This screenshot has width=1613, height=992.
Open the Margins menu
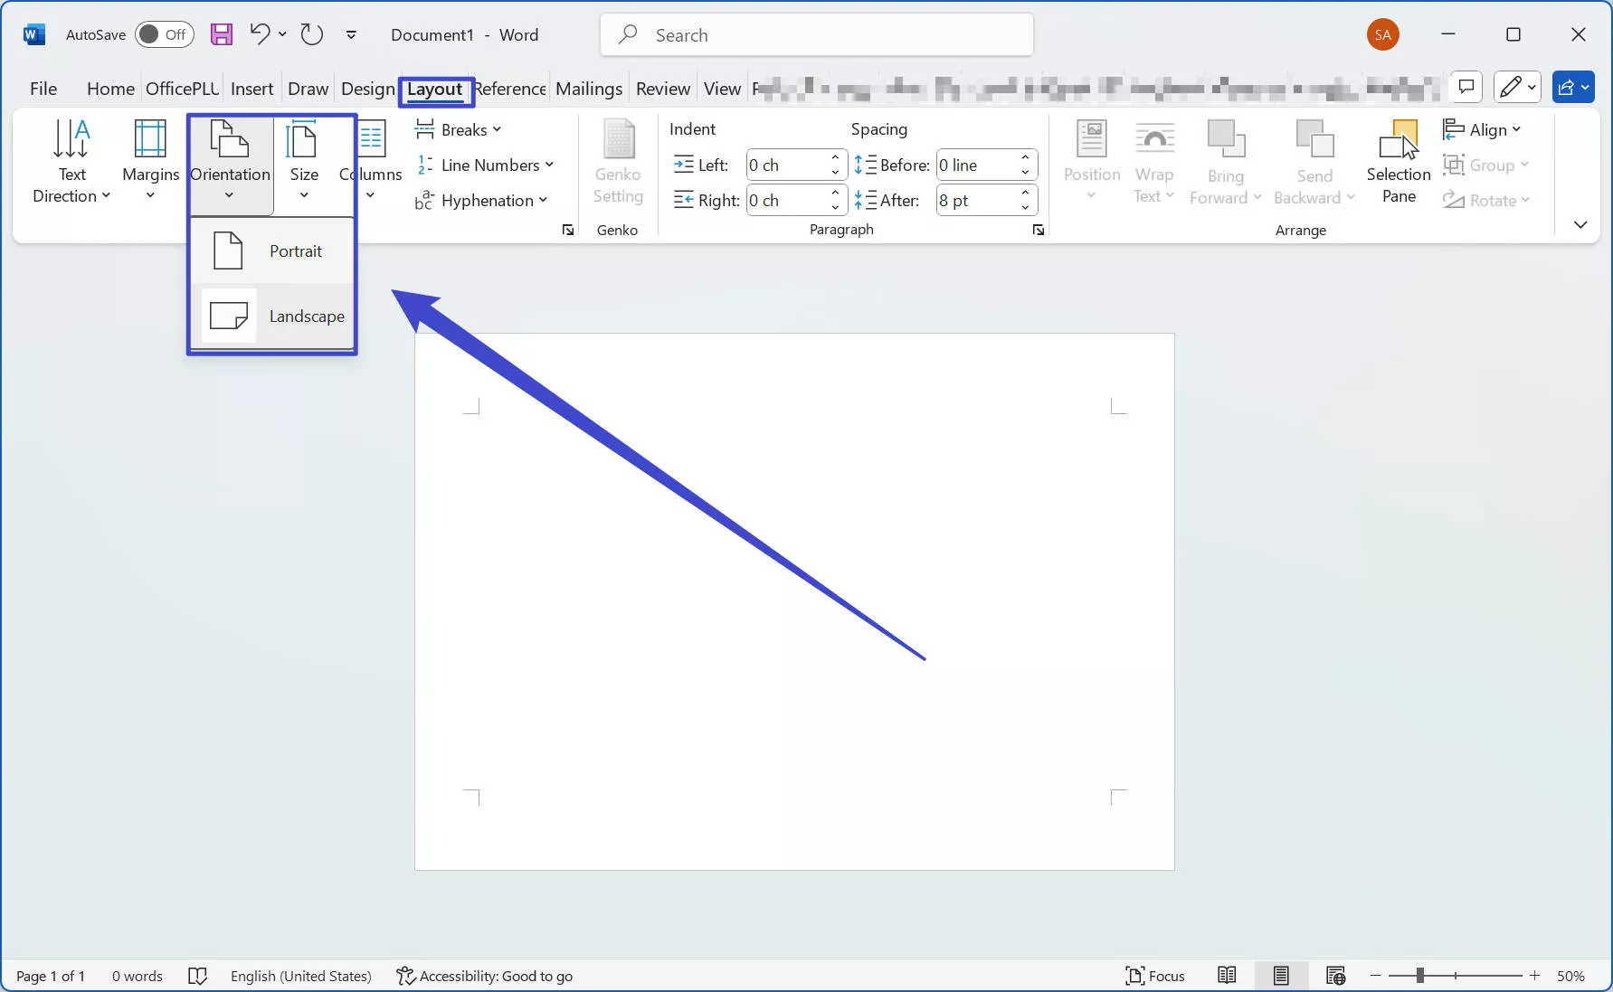[x=150, y=161]
